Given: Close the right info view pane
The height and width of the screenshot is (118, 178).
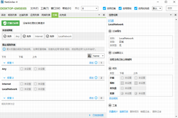Looking at the screenshot, I should pos(175,15).
